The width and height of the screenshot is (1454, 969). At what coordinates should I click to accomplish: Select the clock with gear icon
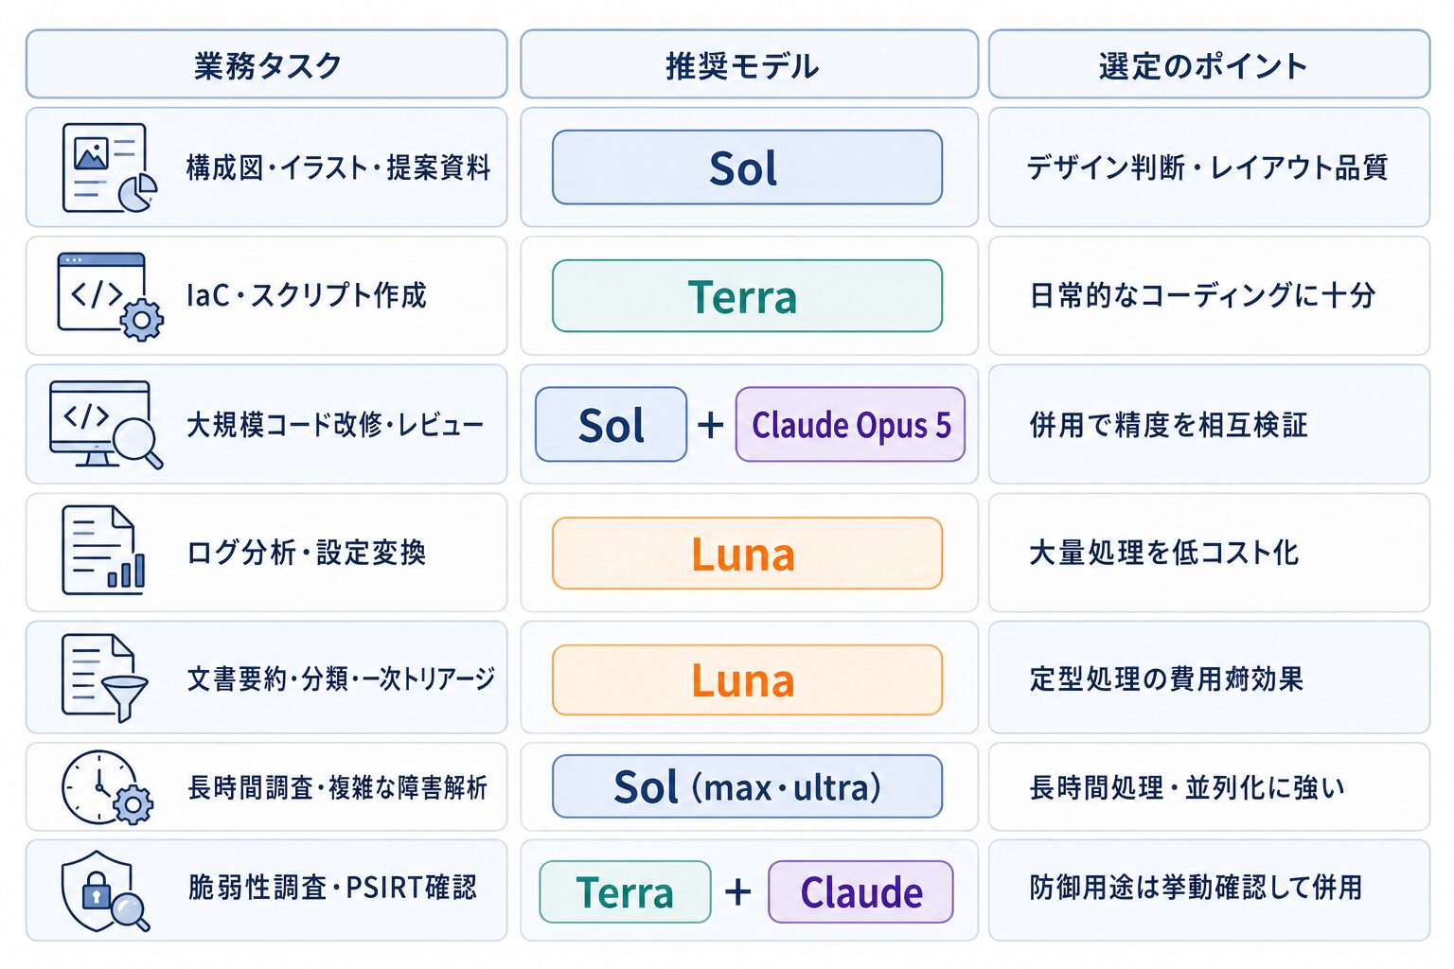click(107, 787)
